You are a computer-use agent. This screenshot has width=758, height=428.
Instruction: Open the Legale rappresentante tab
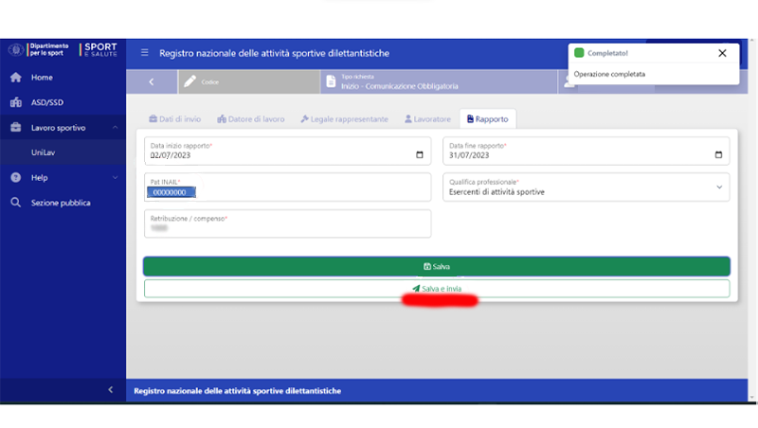click(344, 119)
